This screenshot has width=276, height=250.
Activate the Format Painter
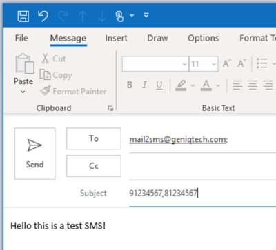pyautogui.click(x=73, y=91)
